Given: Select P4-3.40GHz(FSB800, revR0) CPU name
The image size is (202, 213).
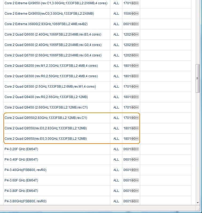Looking at the screenshot, I should coord(25,170).
